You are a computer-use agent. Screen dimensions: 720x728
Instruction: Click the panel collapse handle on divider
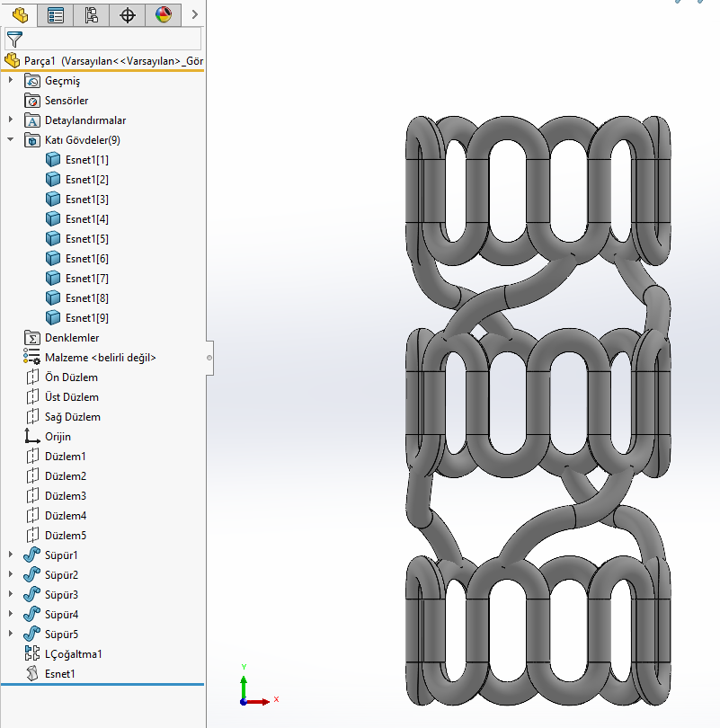tap(209, 358)
